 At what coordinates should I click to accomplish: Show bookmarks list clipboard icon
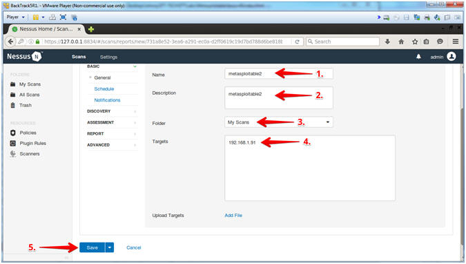(426, 41)
